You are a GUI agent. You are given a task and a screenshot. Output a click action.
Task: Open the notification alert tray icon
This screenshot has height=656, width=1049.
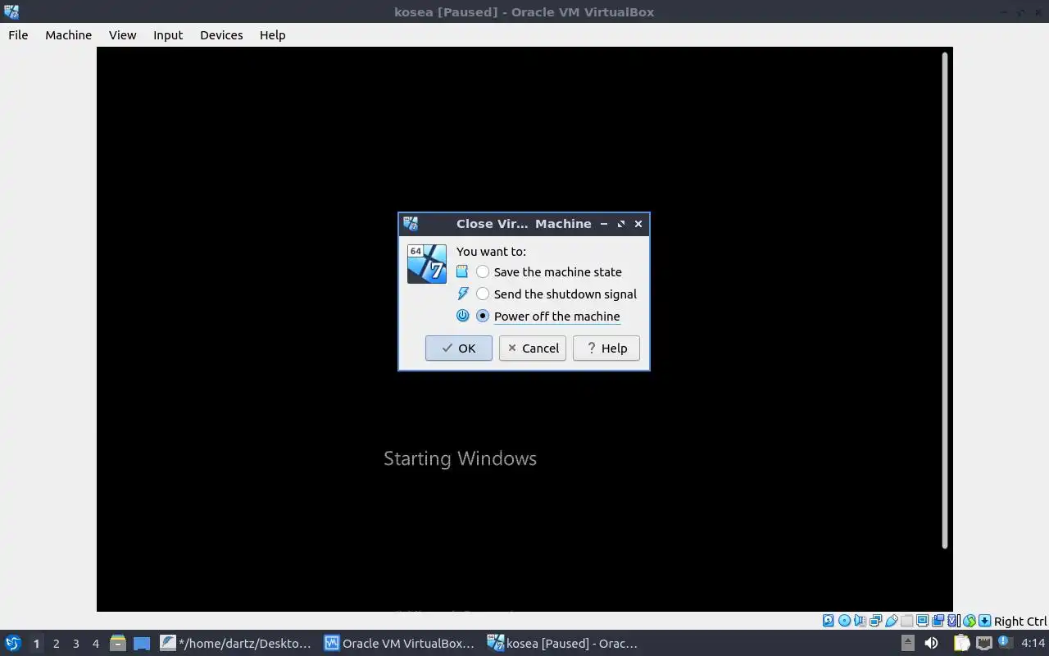pyautogui.click(x=1006, y=641)
